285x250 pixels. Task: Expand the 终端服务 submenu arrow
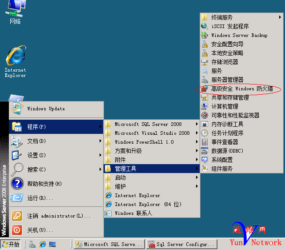click(x=280, y=17)
